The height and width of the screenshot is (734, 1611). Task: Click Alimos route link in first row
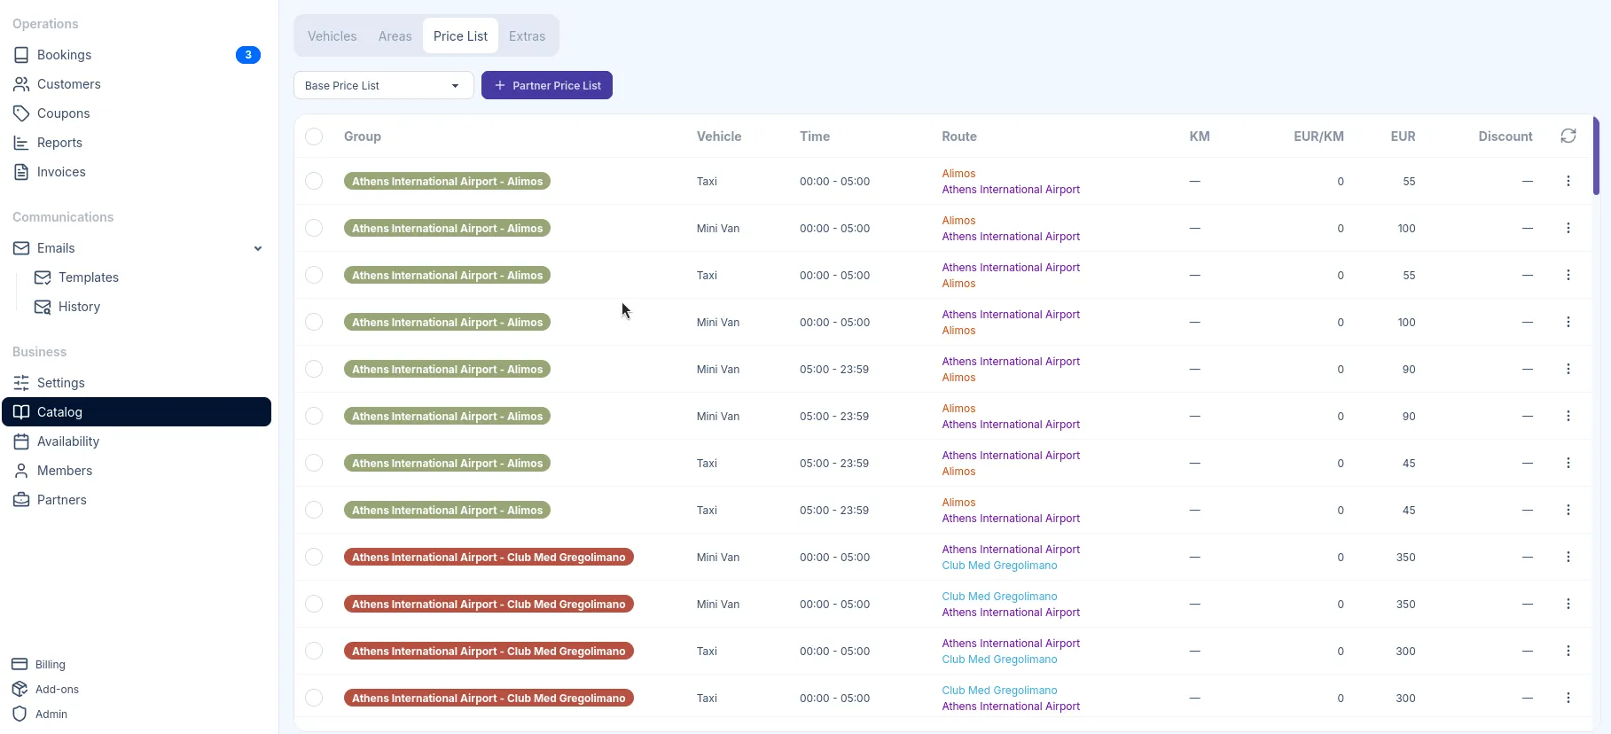point(958,174)
